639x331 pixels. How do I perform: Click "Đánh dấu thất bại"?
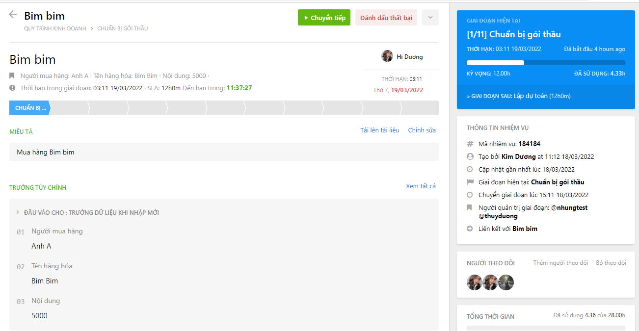pyautogui.click(x=386, y=17)
